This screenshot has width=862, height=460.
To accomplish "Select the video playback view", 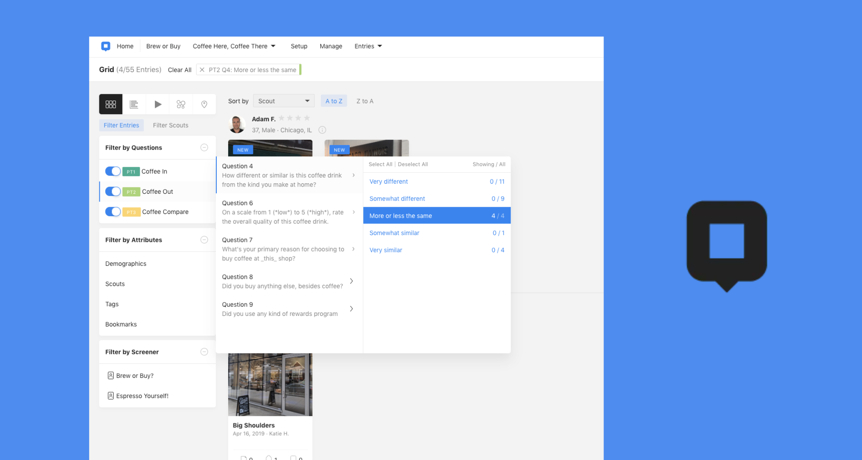I will point(157,104).
